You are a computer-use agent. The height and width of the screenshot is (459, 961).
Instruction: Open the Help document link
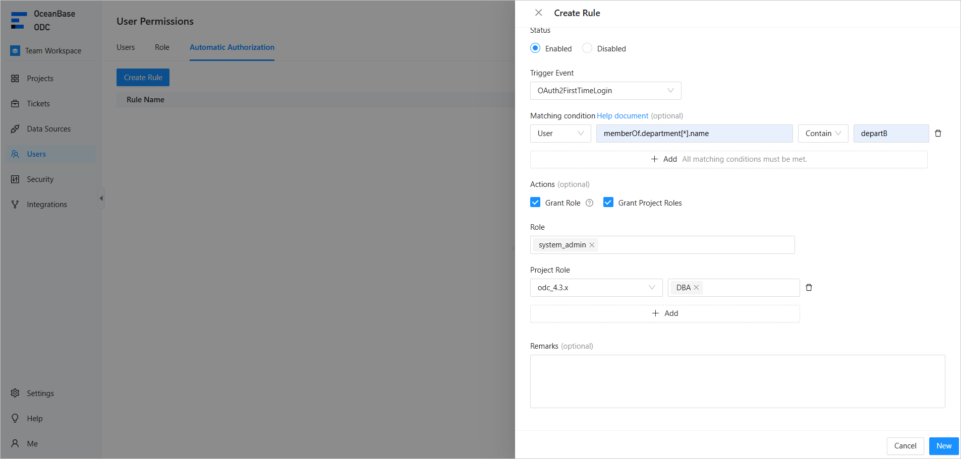623,116
